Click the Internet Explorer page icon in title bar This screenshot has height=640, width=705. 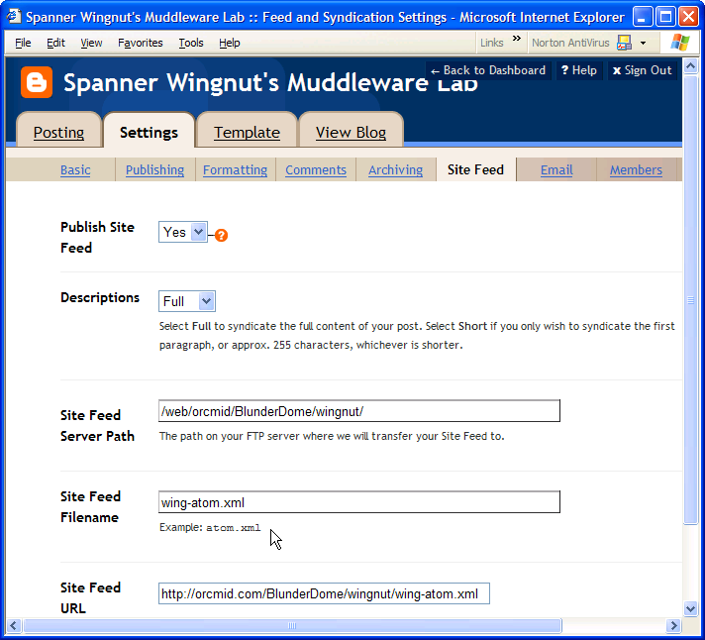coord(14,17)
